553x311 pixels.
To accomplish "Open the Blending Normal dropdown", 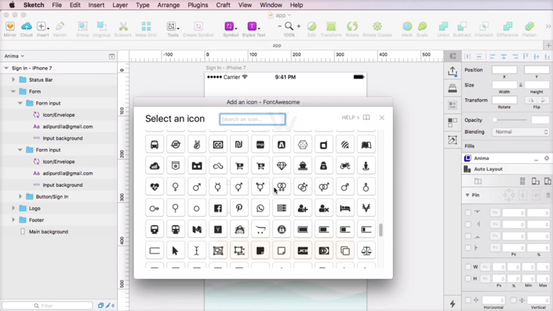I will (520, 132).
